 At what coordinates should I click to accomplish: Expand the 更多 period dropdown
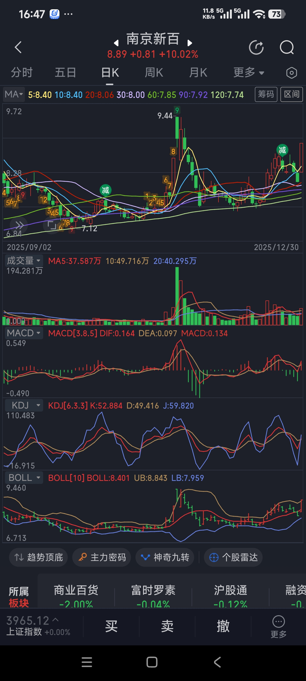[249, 72]
